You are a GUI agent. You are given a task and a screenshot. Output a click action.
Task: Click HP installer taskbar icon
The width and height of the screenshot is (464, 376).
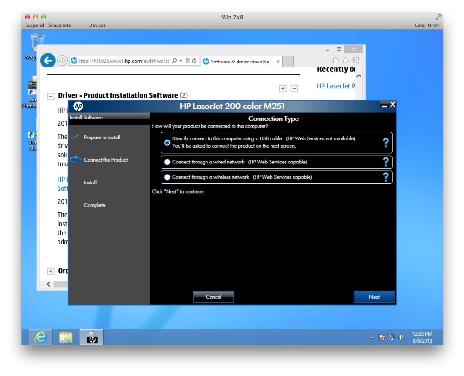tap(91, 337)
